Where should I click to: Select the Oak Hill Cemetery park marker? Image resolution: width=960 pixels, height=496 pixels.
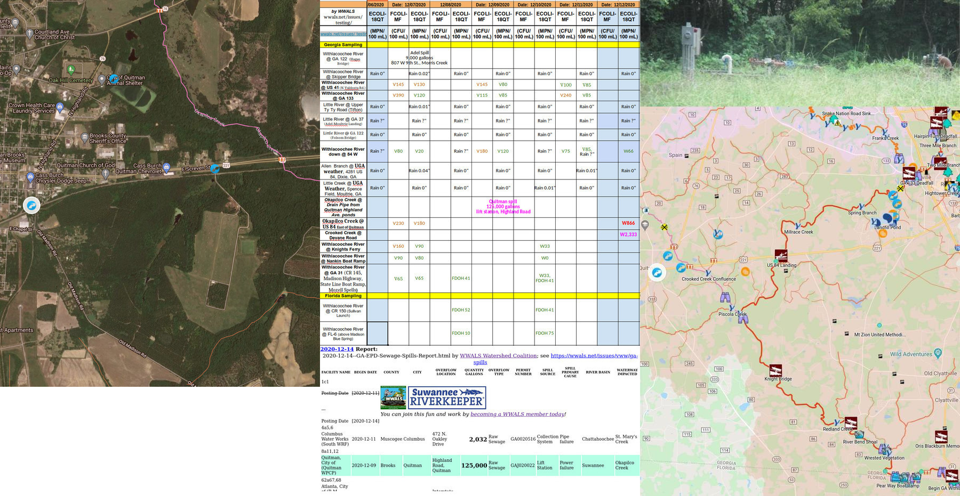tap(71, 69)
